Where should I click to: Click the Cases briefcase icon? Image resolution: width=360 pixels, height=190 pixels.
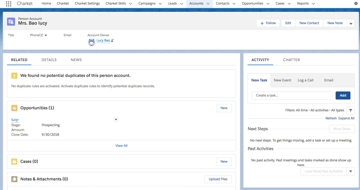14,162
